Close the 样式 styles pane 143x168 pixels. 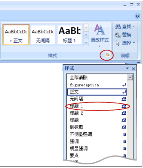coord(133,69)
